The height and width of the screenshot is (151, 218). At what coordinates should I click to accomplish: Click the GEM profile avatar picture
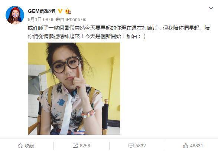tap(15, 15)
